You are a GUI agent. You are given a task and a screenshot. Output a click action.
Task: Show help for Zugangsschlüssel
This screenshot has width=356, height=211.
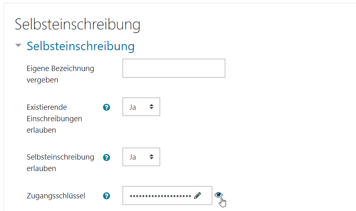pyautogui.click(x=106, y=196)
